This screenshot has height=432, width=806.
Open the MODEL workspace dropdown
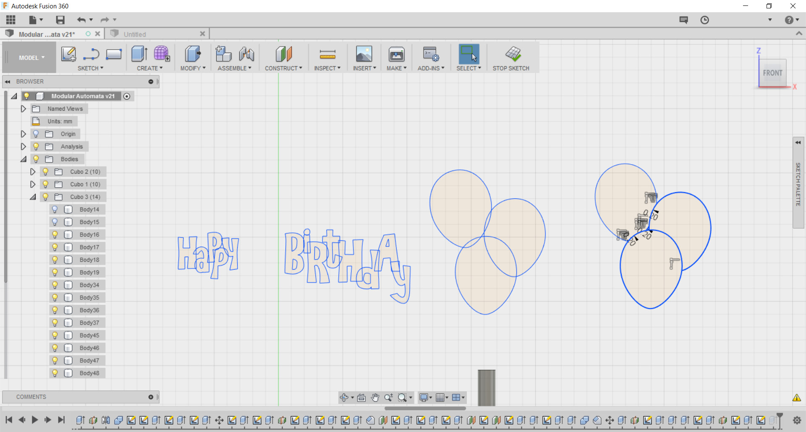pyautogui.click(x=31, y=58)
